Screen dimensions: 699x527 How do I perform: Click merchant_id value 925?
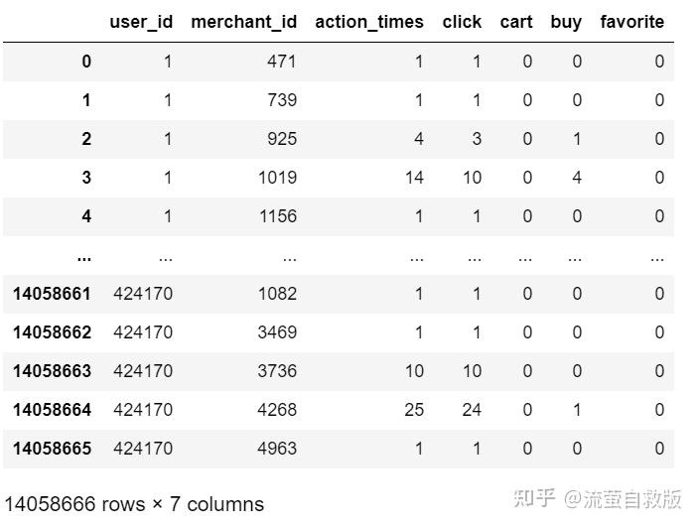[282, 139]
